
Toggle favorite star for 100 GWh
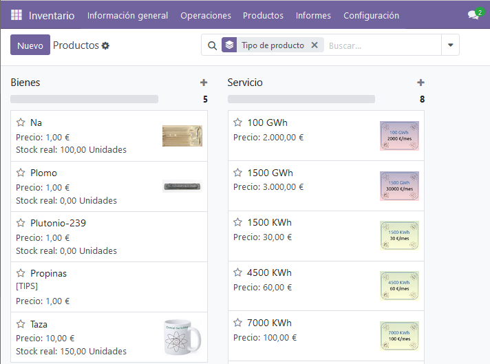point(238,122)
